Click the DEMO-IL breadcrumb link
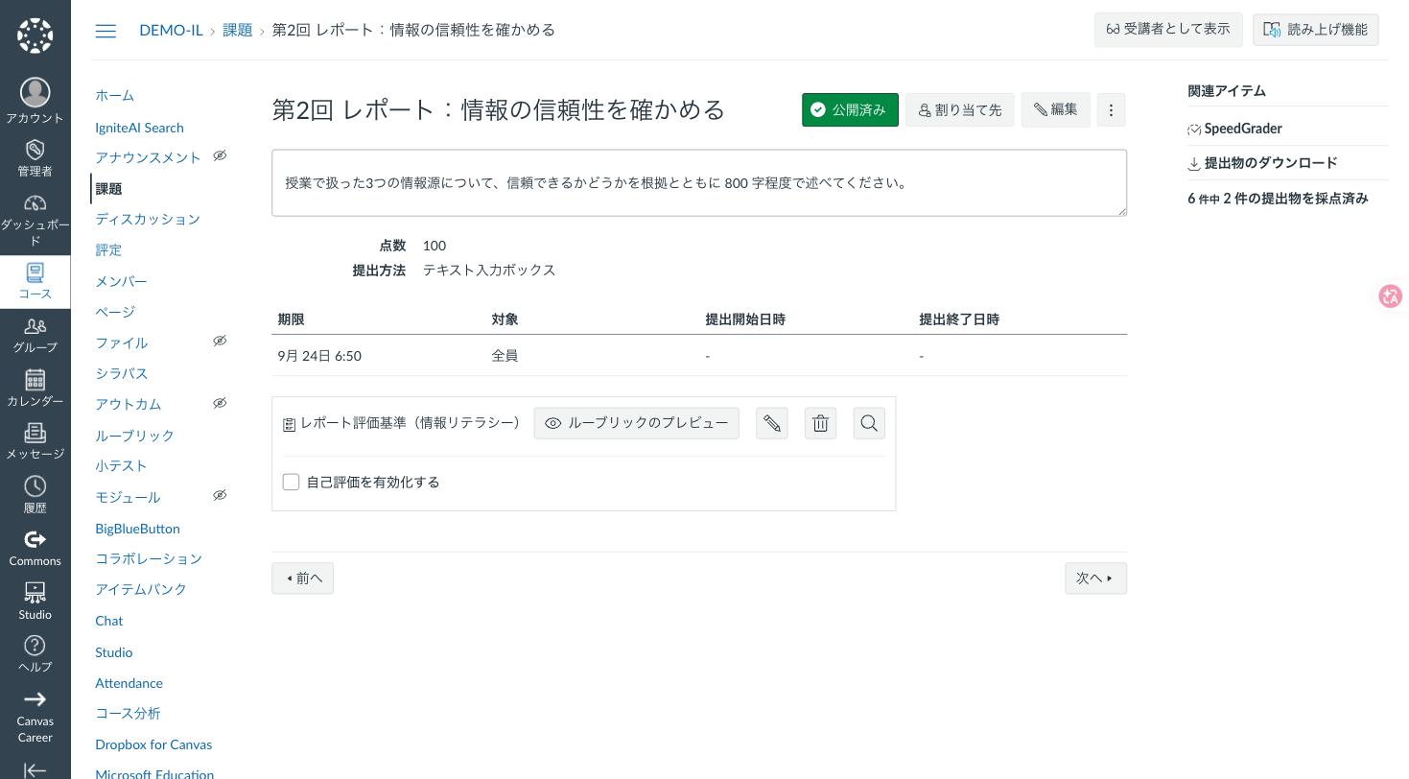 [x=171, y=30]
